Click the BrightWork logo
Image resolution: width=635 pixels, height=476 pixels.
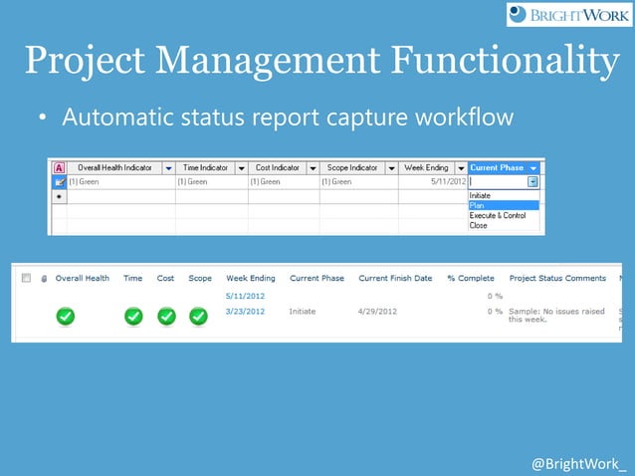click(x=569, y=15)
